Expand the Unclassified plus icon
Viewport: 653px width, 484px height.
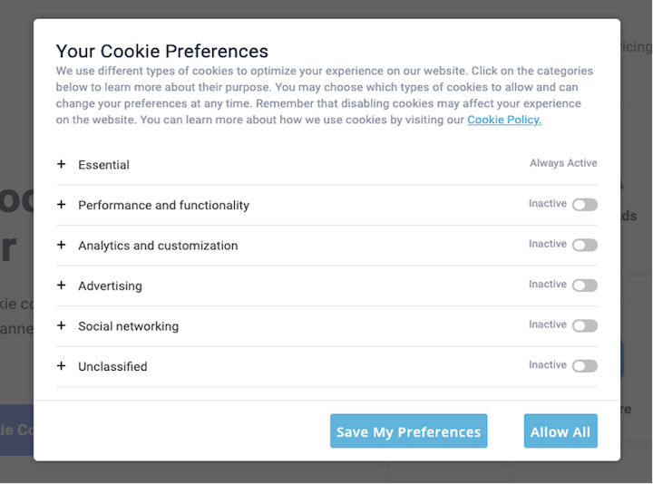coord(62,366)
